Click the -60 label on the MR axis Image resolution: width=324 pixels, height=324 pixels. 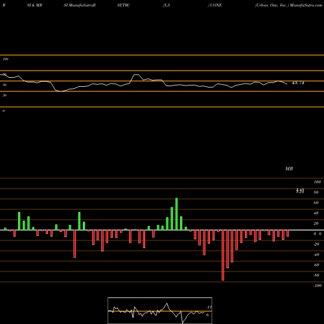coord(316,265)
